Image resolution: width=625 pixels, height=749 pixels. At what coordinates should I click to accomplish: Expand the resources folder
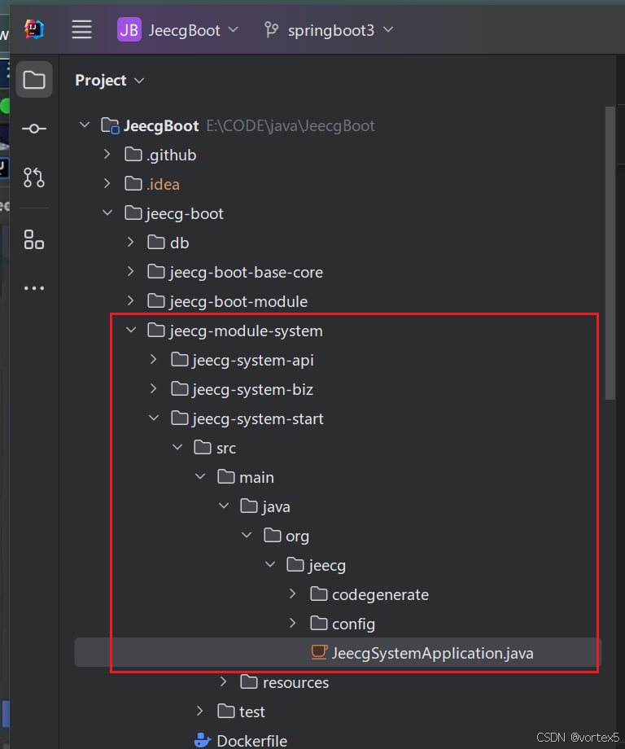coord(223,681)
